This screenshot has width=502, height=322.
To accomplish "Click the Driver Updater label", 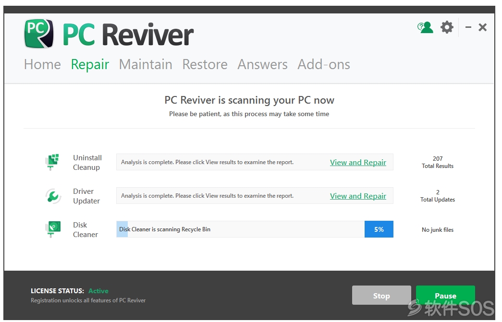I will point(86,196).
